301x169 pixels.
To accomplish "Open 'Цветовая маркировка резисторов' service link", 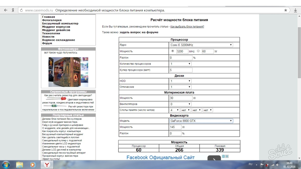I will [68, 101].
